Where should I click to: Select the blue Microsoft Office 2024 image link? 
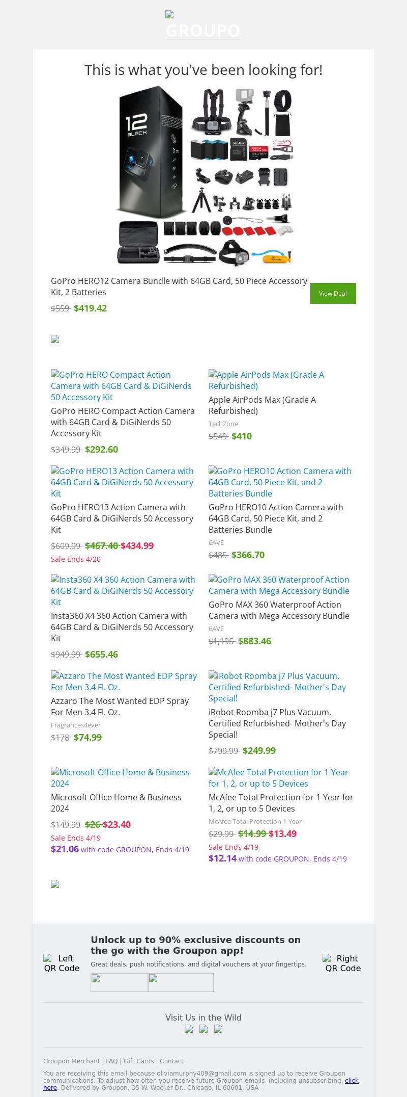click(120, 778)
